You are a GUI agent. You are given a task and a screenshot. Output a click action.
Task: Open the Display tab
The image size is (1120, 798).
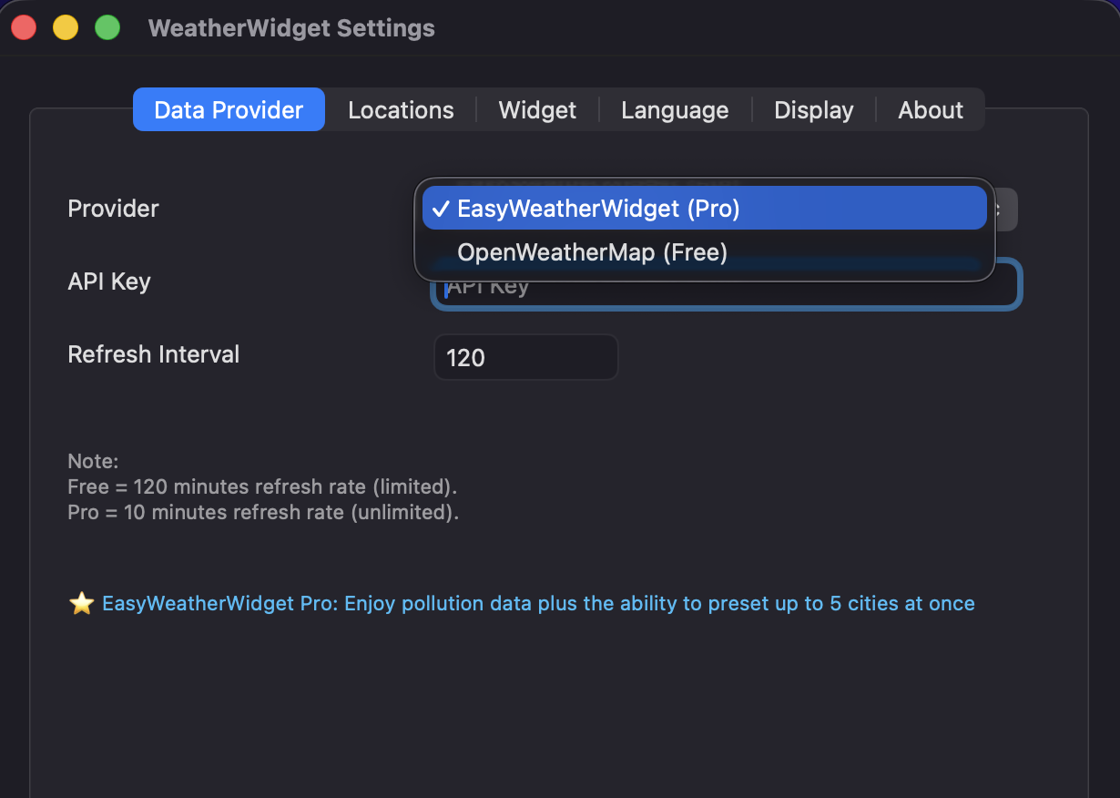pos(814,110)
